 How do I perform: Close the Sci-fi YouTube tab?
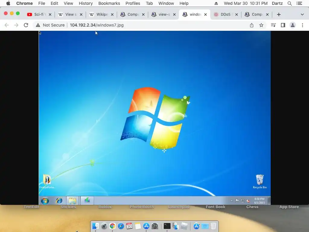(x=50, y=14)
